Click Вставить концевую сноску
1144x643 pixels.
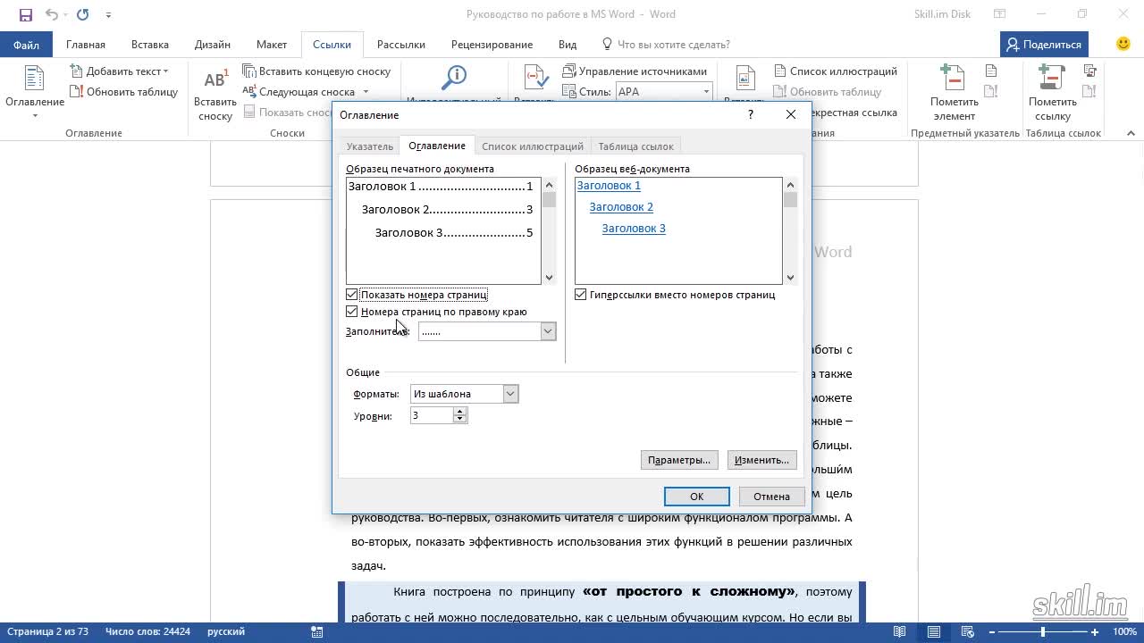pyautogui.click(x=316, y=71)
